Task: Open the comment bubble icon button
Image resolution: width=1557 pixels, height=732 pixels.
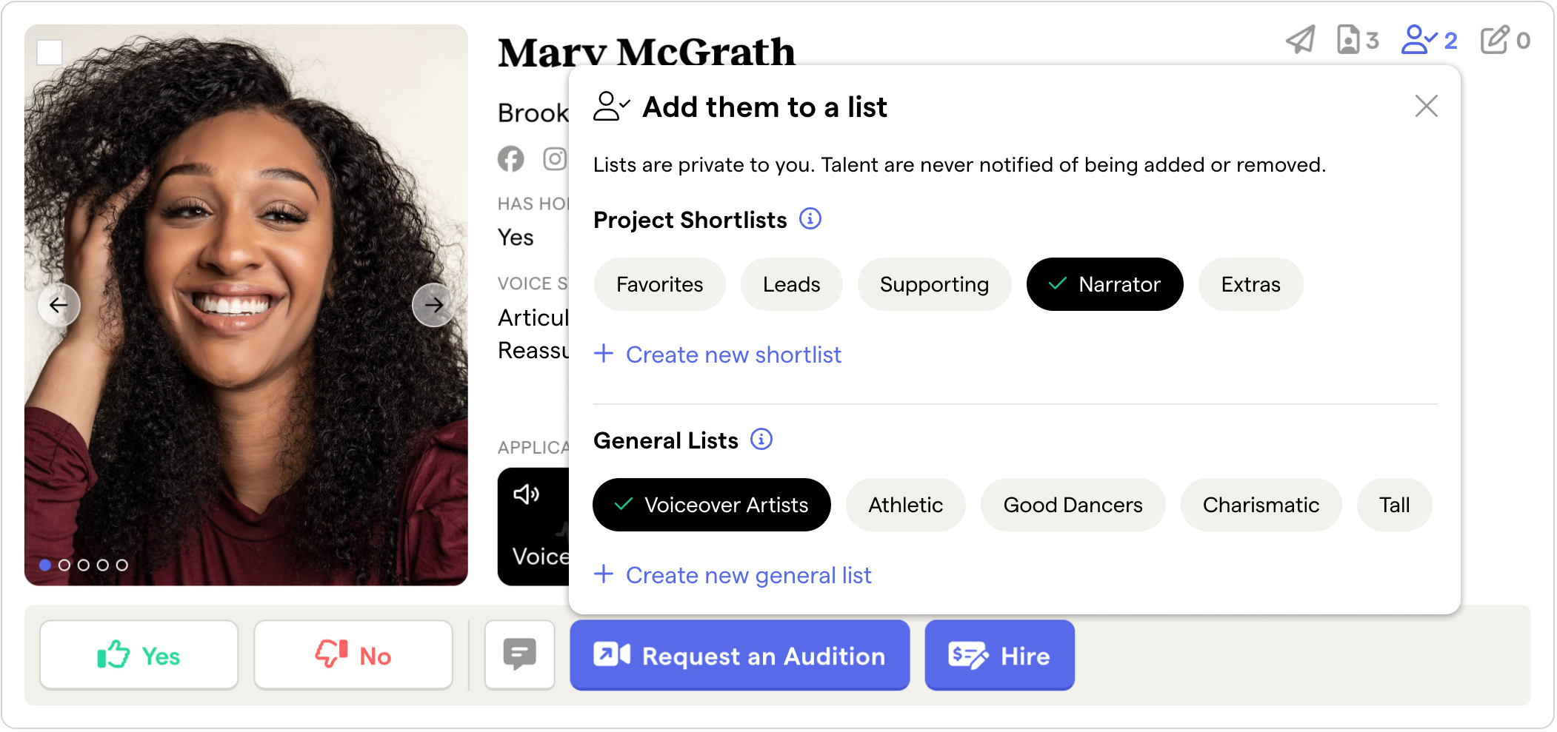Action: click(519, 655)
